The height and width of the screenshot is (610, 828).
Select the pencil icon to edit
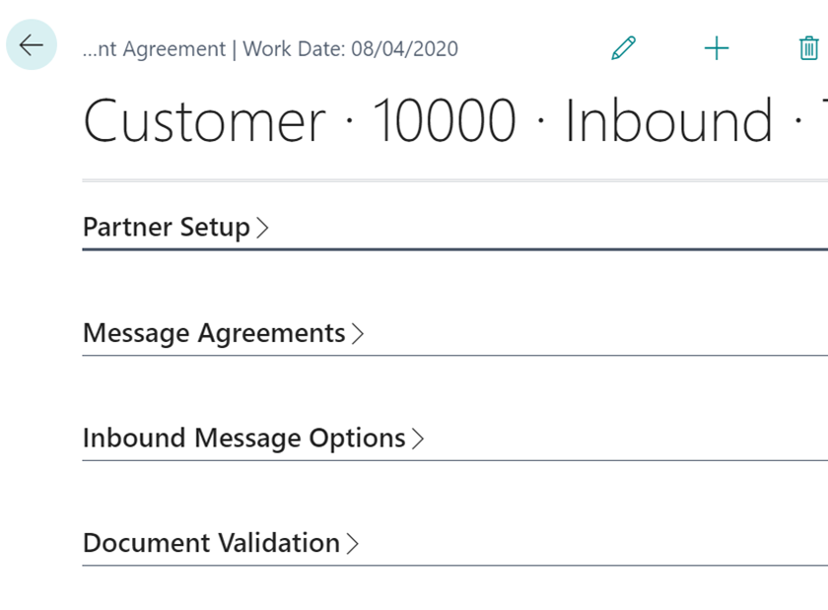point(623,47)
